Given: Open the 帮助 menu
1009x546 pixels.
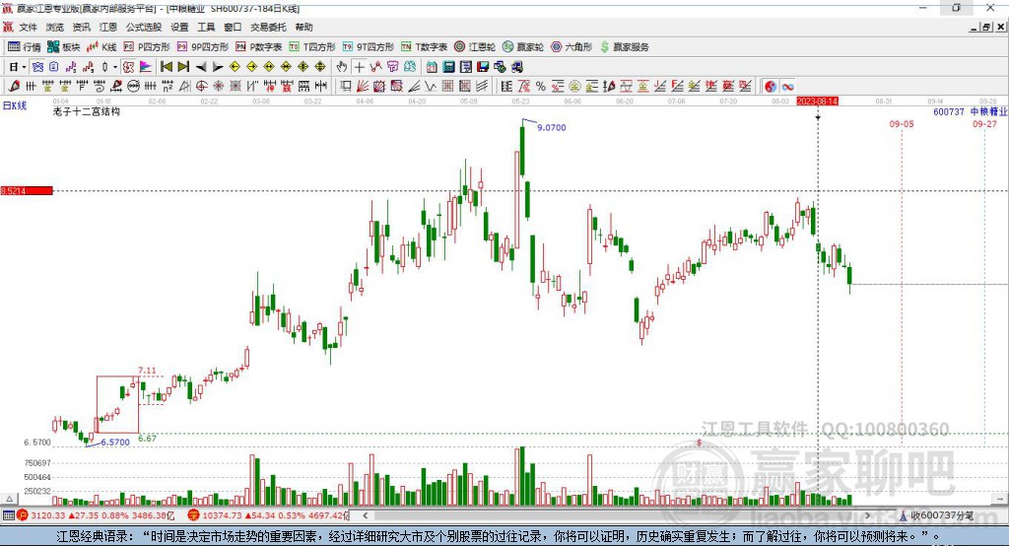Looking at the screenshot, I should tap(303, 27).
